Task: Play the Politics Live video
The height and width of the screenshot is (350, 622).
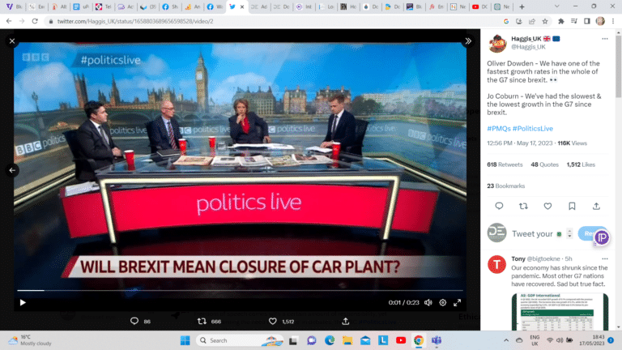Action: pyautogui.click(x=23, y=302)
